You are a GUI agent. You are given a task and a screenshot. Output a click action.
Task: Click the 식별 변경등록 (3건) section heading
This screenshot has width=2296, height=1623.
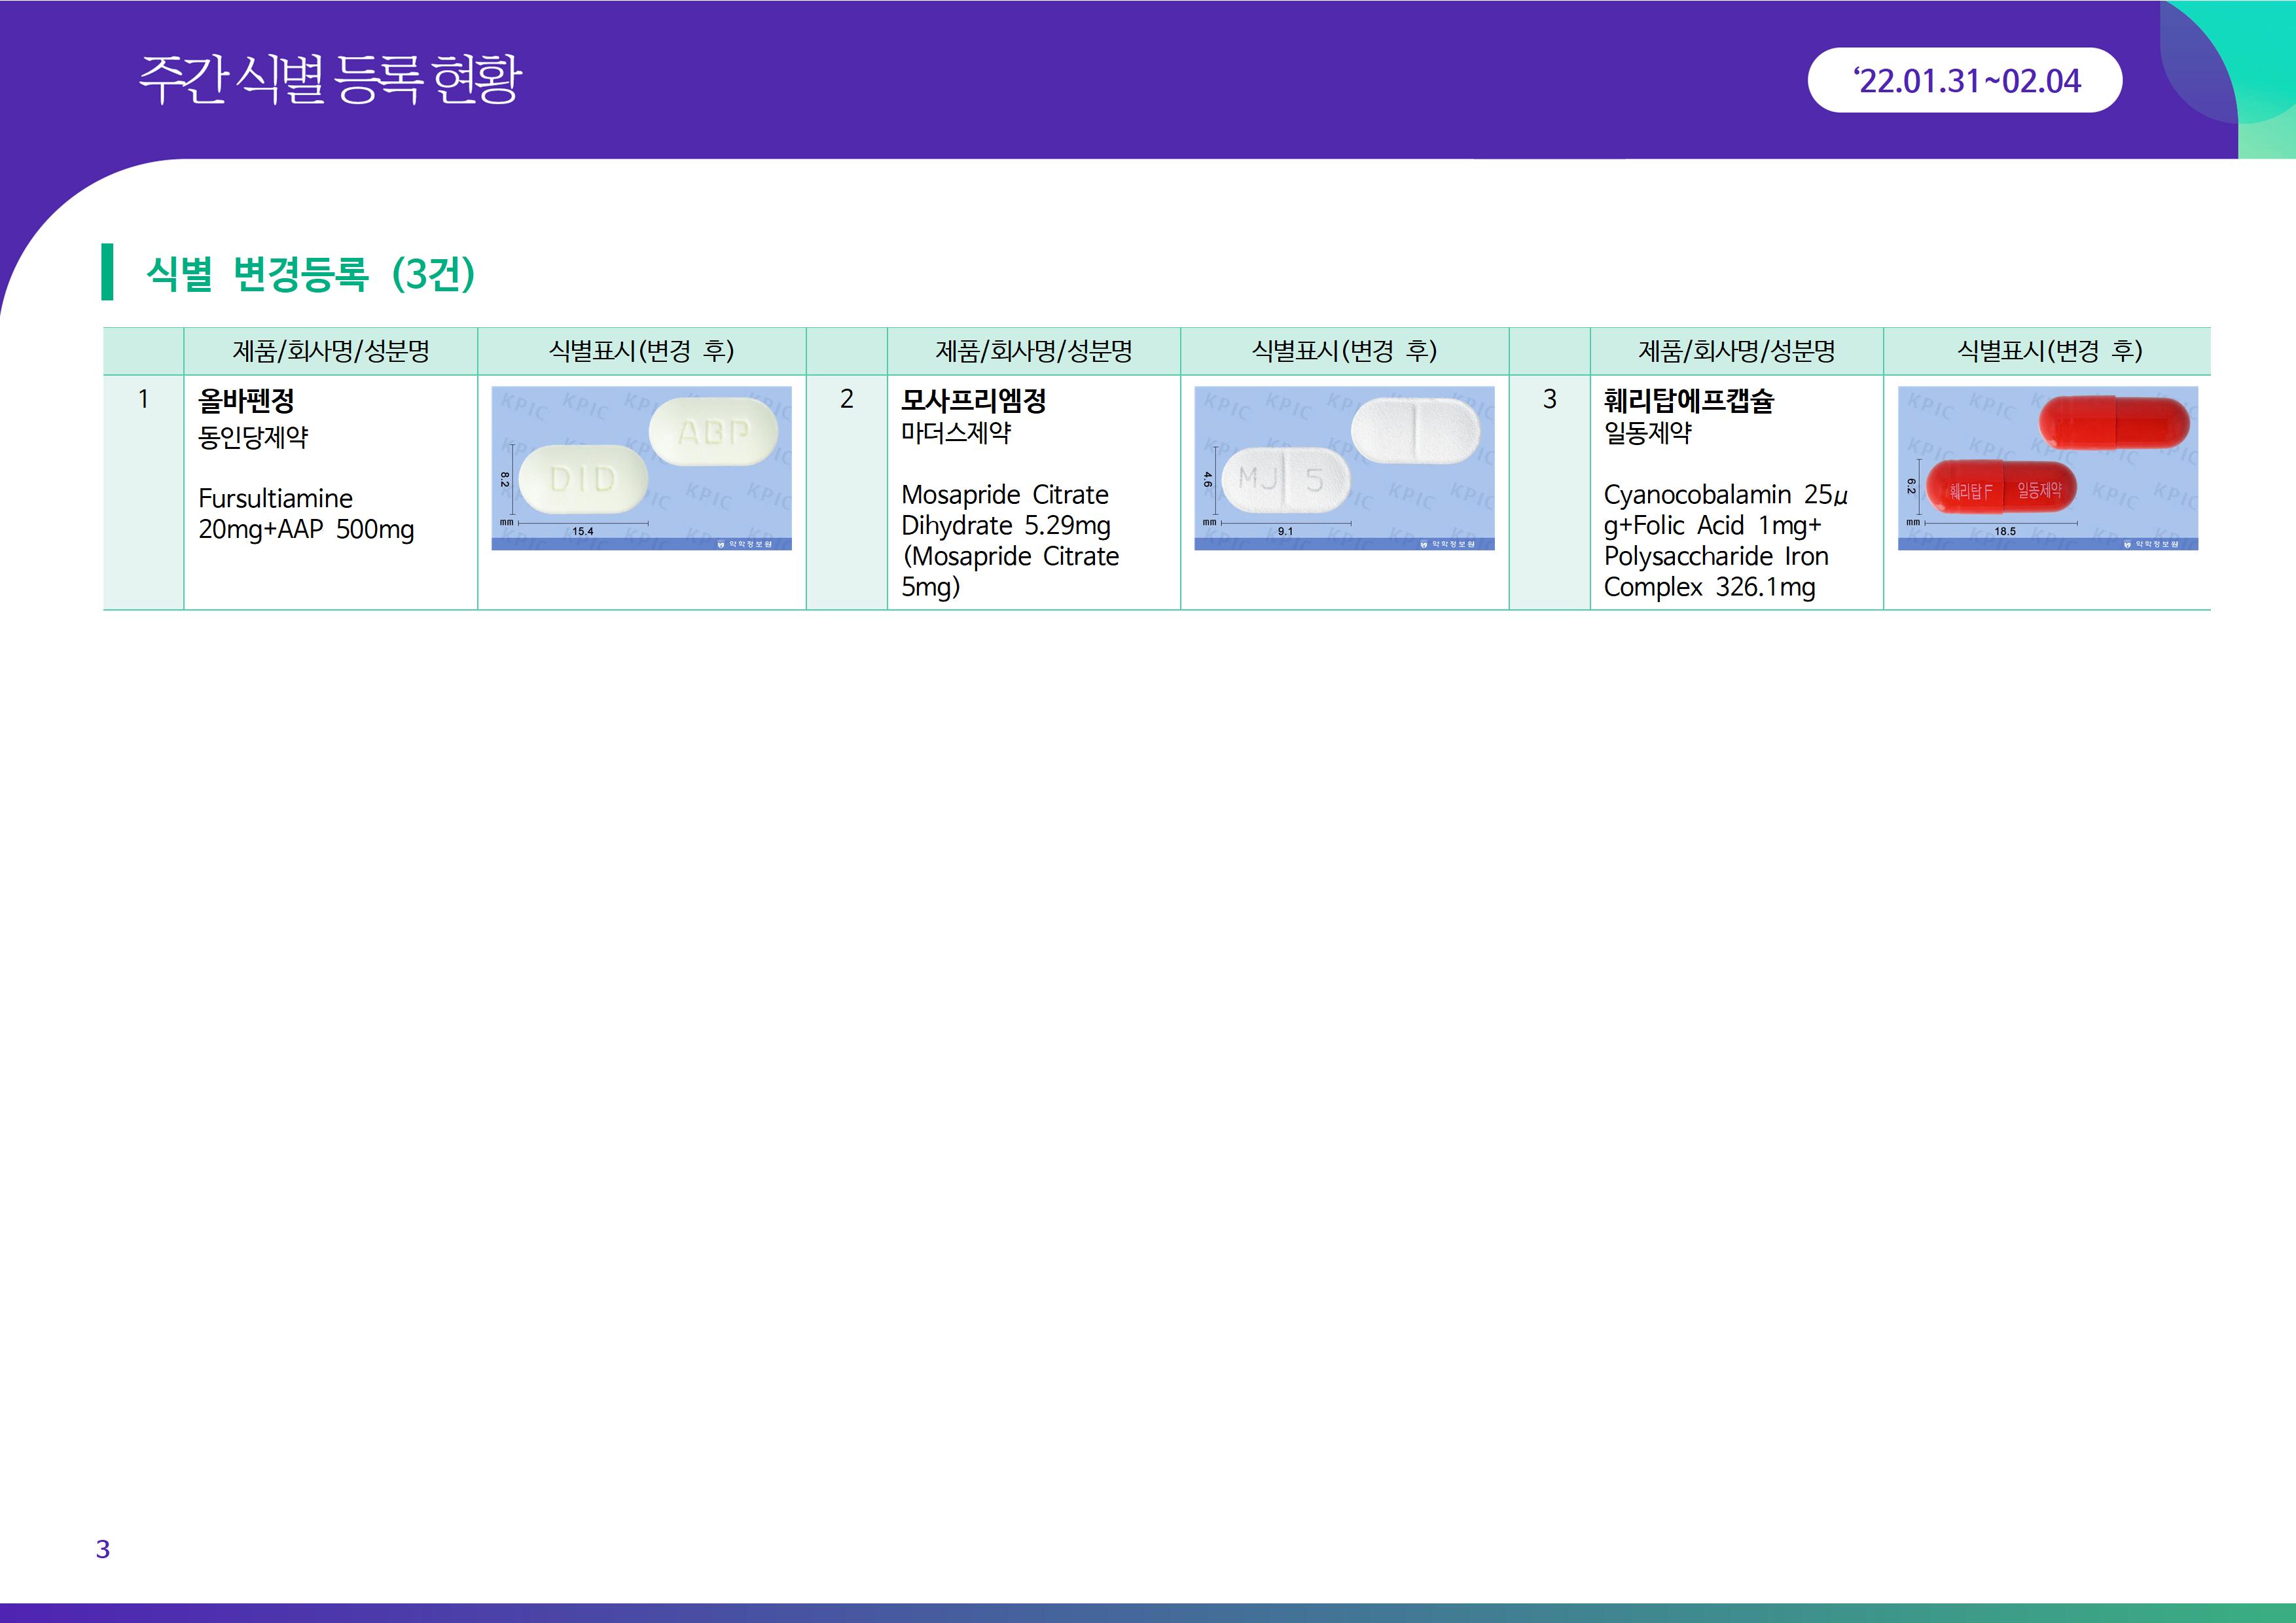click(310, 273)
